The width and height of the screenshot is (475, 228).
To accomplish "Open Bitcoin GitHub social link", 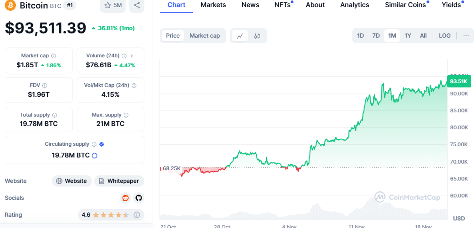I will [x=139, y=198].
